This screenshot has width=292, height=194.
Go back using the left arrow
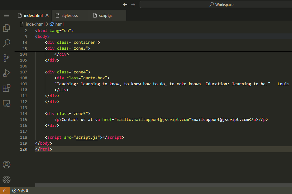(x=125, y=4)
